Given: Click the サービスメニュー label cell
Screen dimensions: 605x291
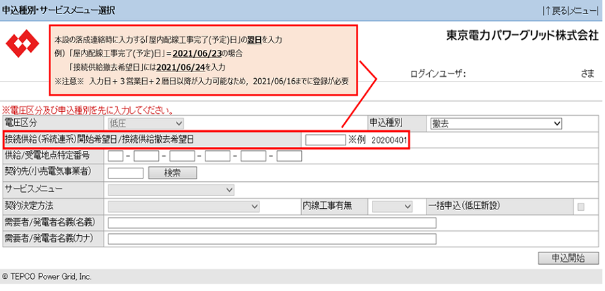Looking at the screenshot, I should 53,189.
